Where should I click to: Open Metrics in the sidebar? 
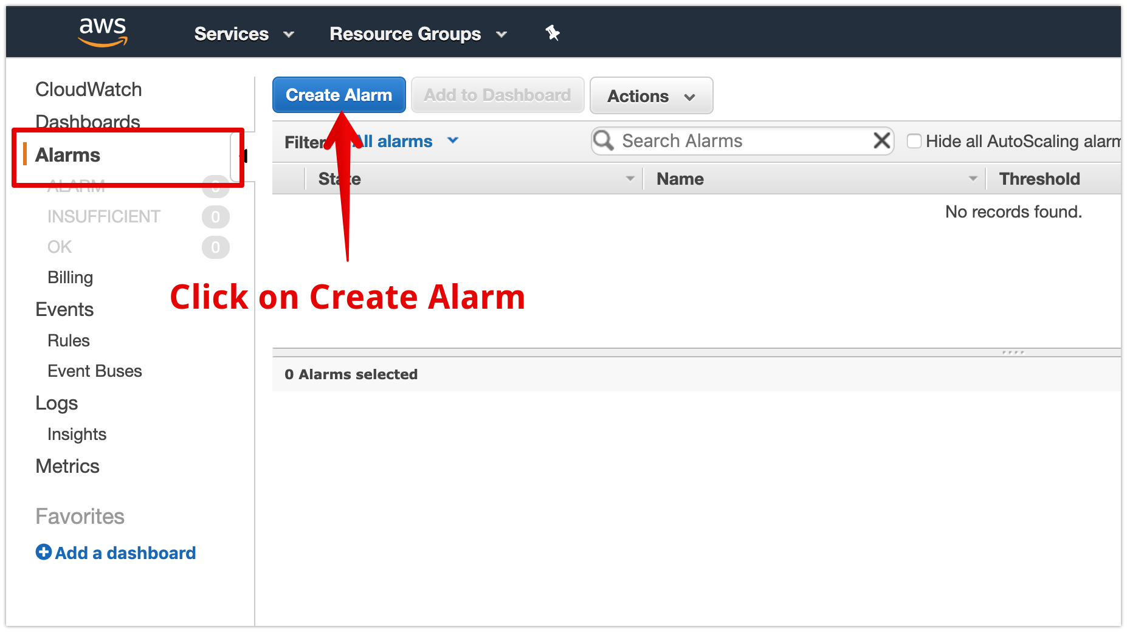(67, 466)
